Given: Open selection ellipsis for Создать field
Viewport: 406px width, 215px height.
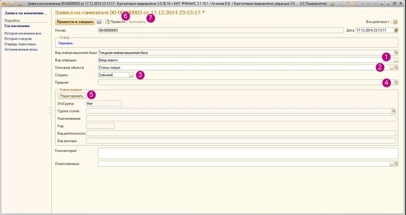Looking at the screenshot, I should (x=131, y=75).
